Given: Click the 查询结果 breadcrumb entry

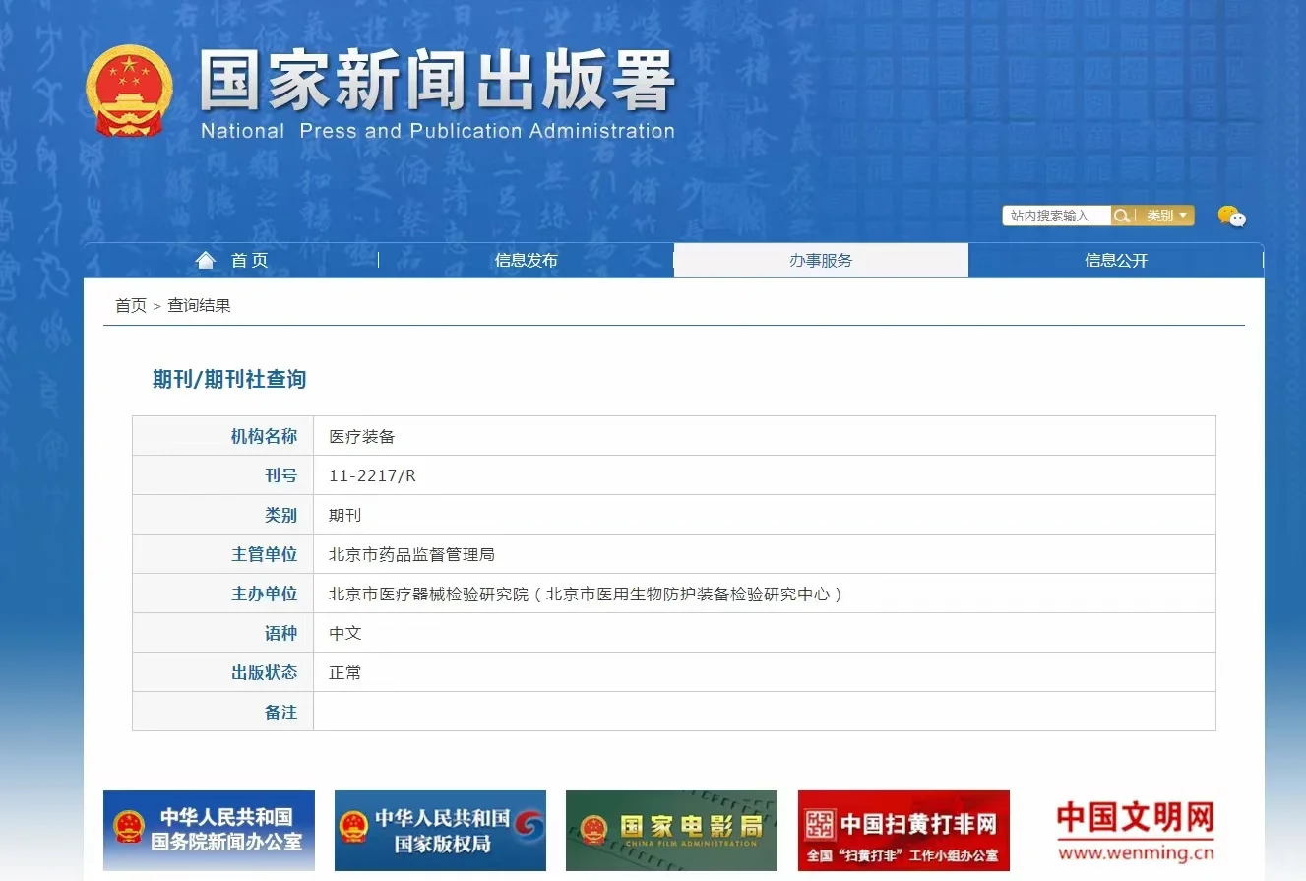Looking at the screenshot, I should coord(202,305).
